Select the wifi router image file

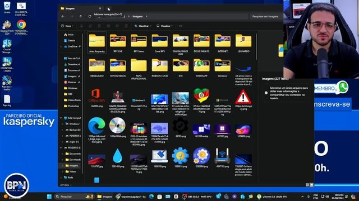coord(223,158)
